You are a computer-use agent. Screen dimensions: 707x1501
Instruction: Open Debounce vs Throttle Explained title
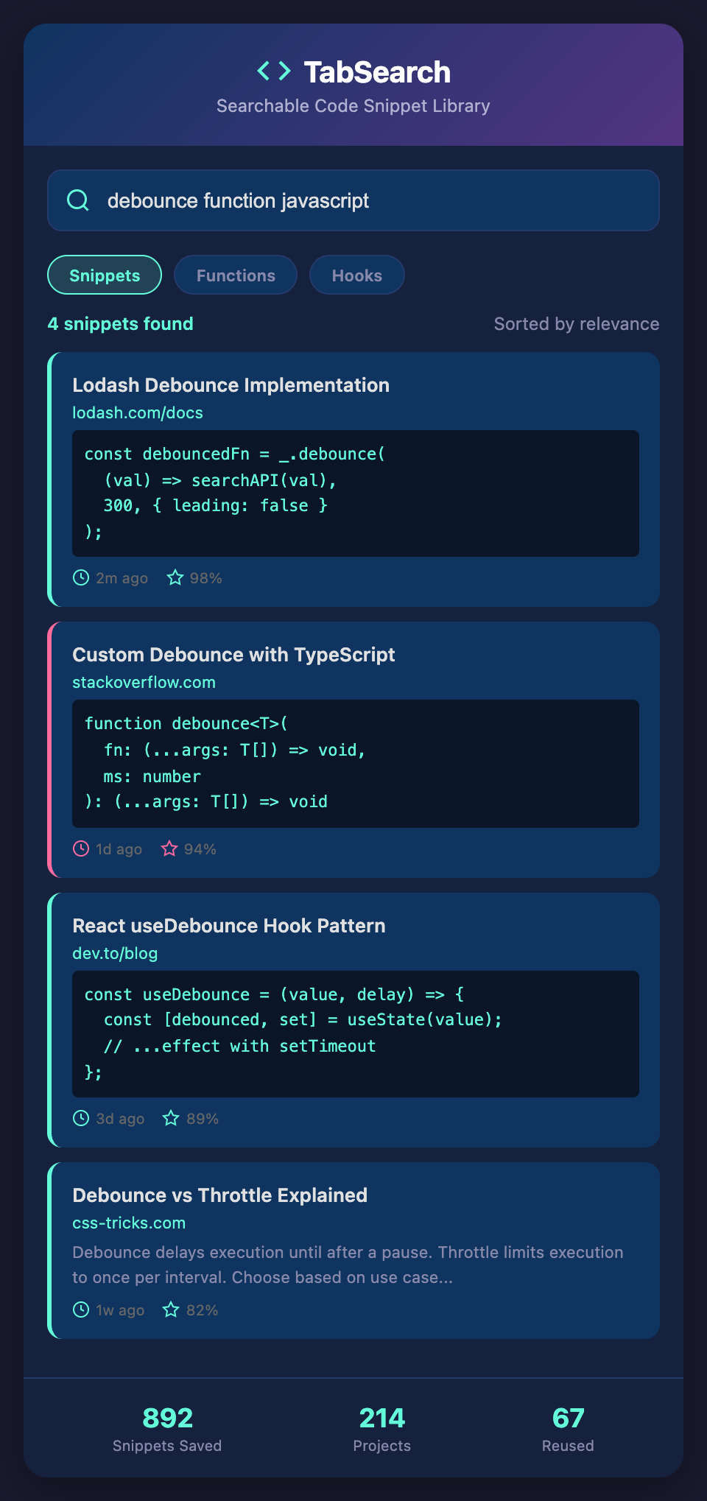point(219,1195)
